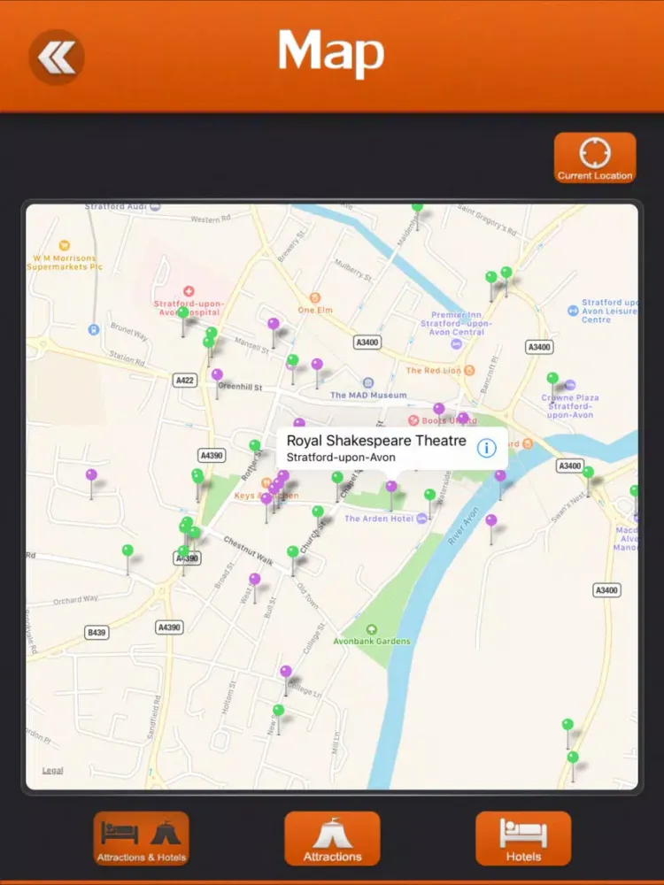
Task: Tap the Western Rd street label
Action: (211, 219)
